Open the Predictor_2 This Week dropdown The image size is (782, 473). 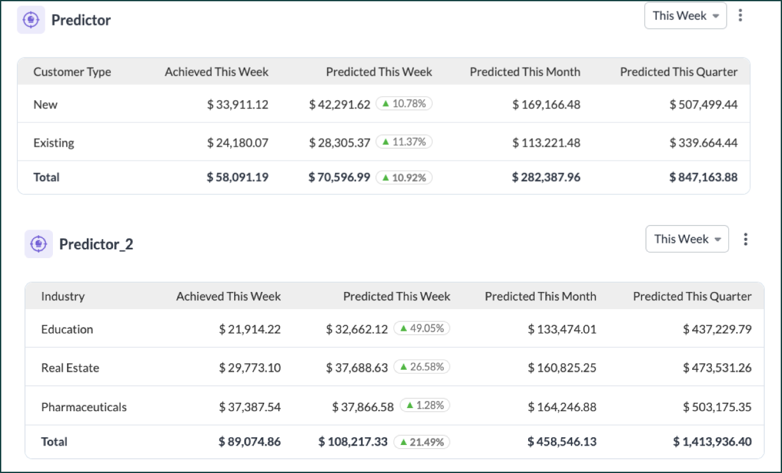point(687,239)
